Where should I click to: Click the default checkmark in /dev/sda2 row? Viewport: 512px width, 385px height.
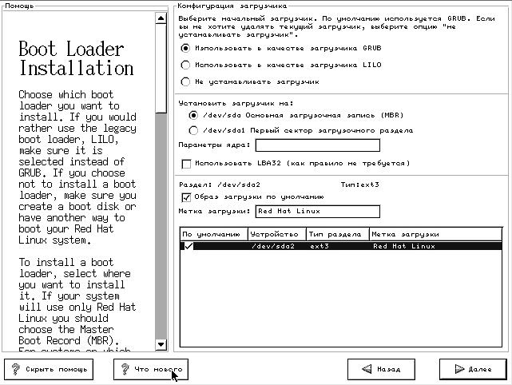coord(189,247)
